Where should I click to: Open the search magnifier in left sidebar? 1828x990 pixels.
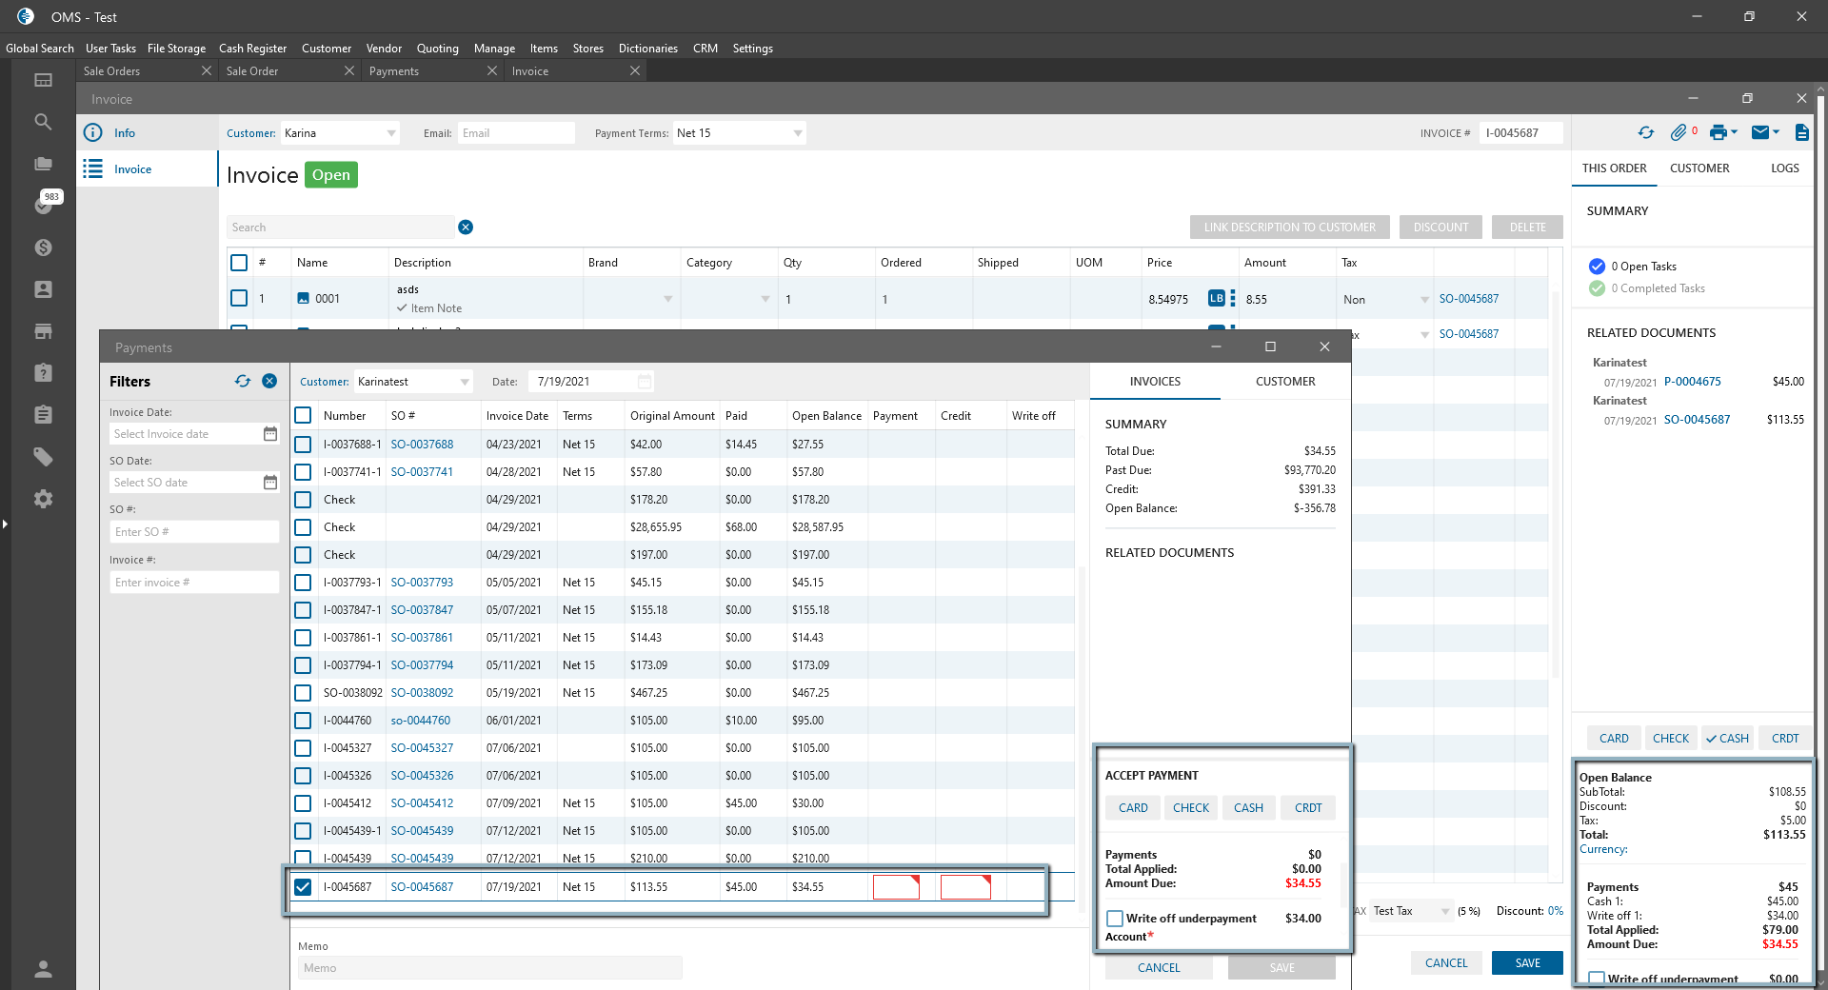(43, 122)
